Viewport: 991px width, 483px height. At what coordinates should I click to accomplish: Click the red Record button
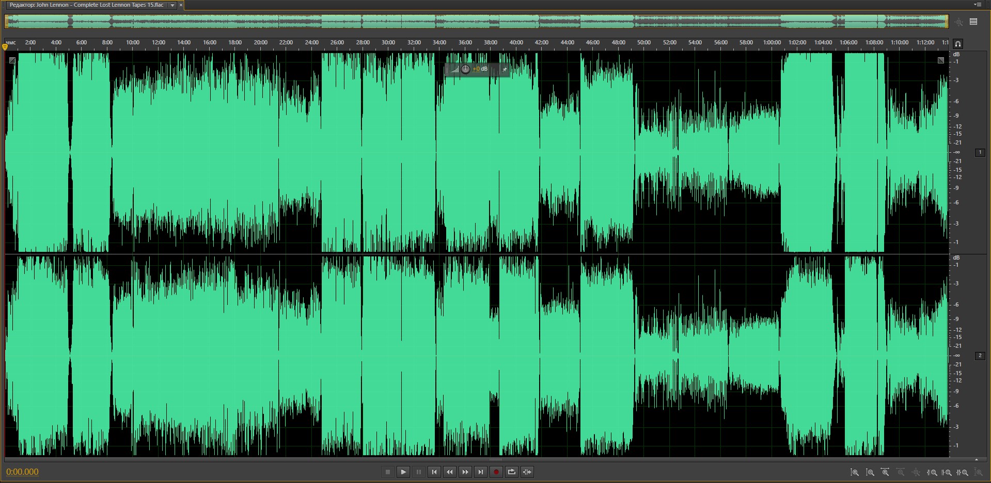pos(496,472)
